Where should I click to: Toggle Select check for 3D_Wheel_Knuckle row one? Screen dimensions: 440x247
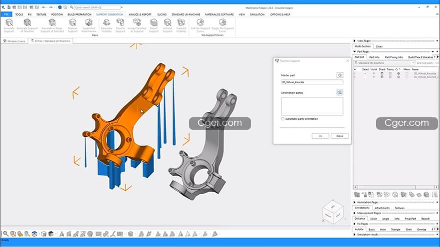click(365, 73)
